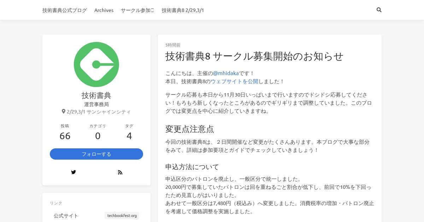Viewport: 424px width, 222px height.
Task: Open the 公式サイト link in sidebar
Action: [x=66, y=216]
